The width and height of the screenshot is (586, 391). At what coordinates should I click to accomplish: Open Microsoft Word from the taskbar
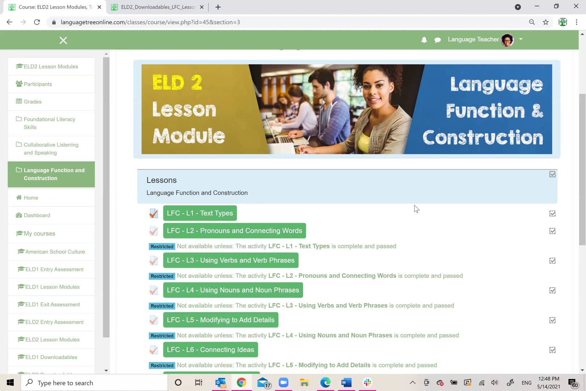(346, 383)
